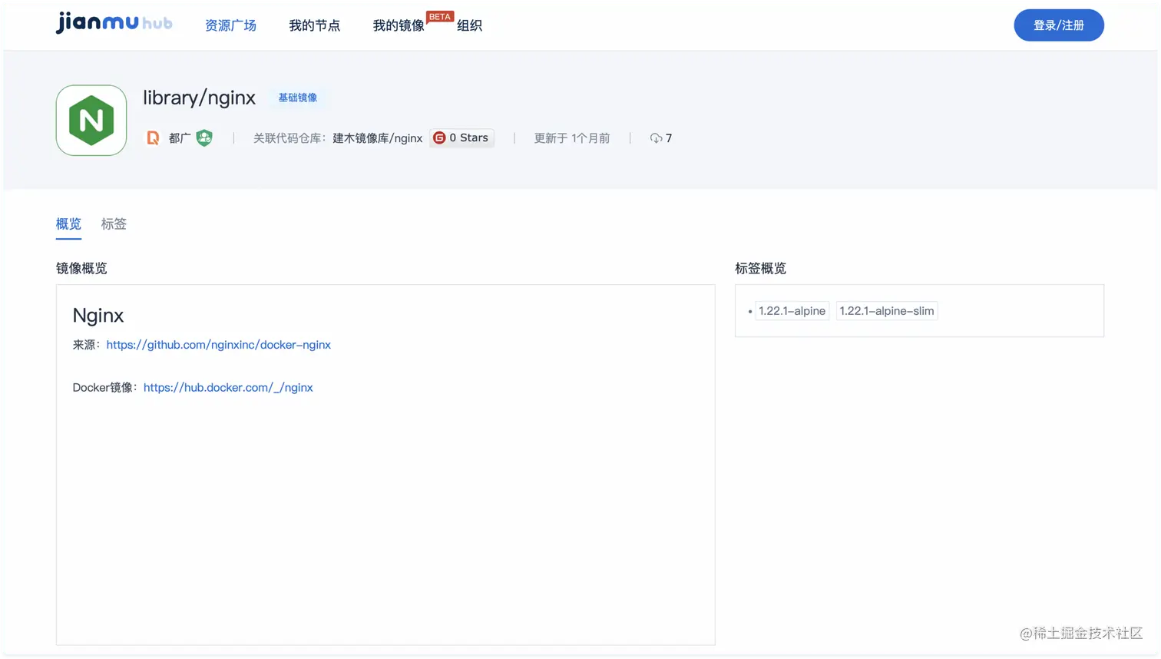The image size is (1161, 659).
Task: Click the 基础镜像 label badge
Action: pos(298,98)
